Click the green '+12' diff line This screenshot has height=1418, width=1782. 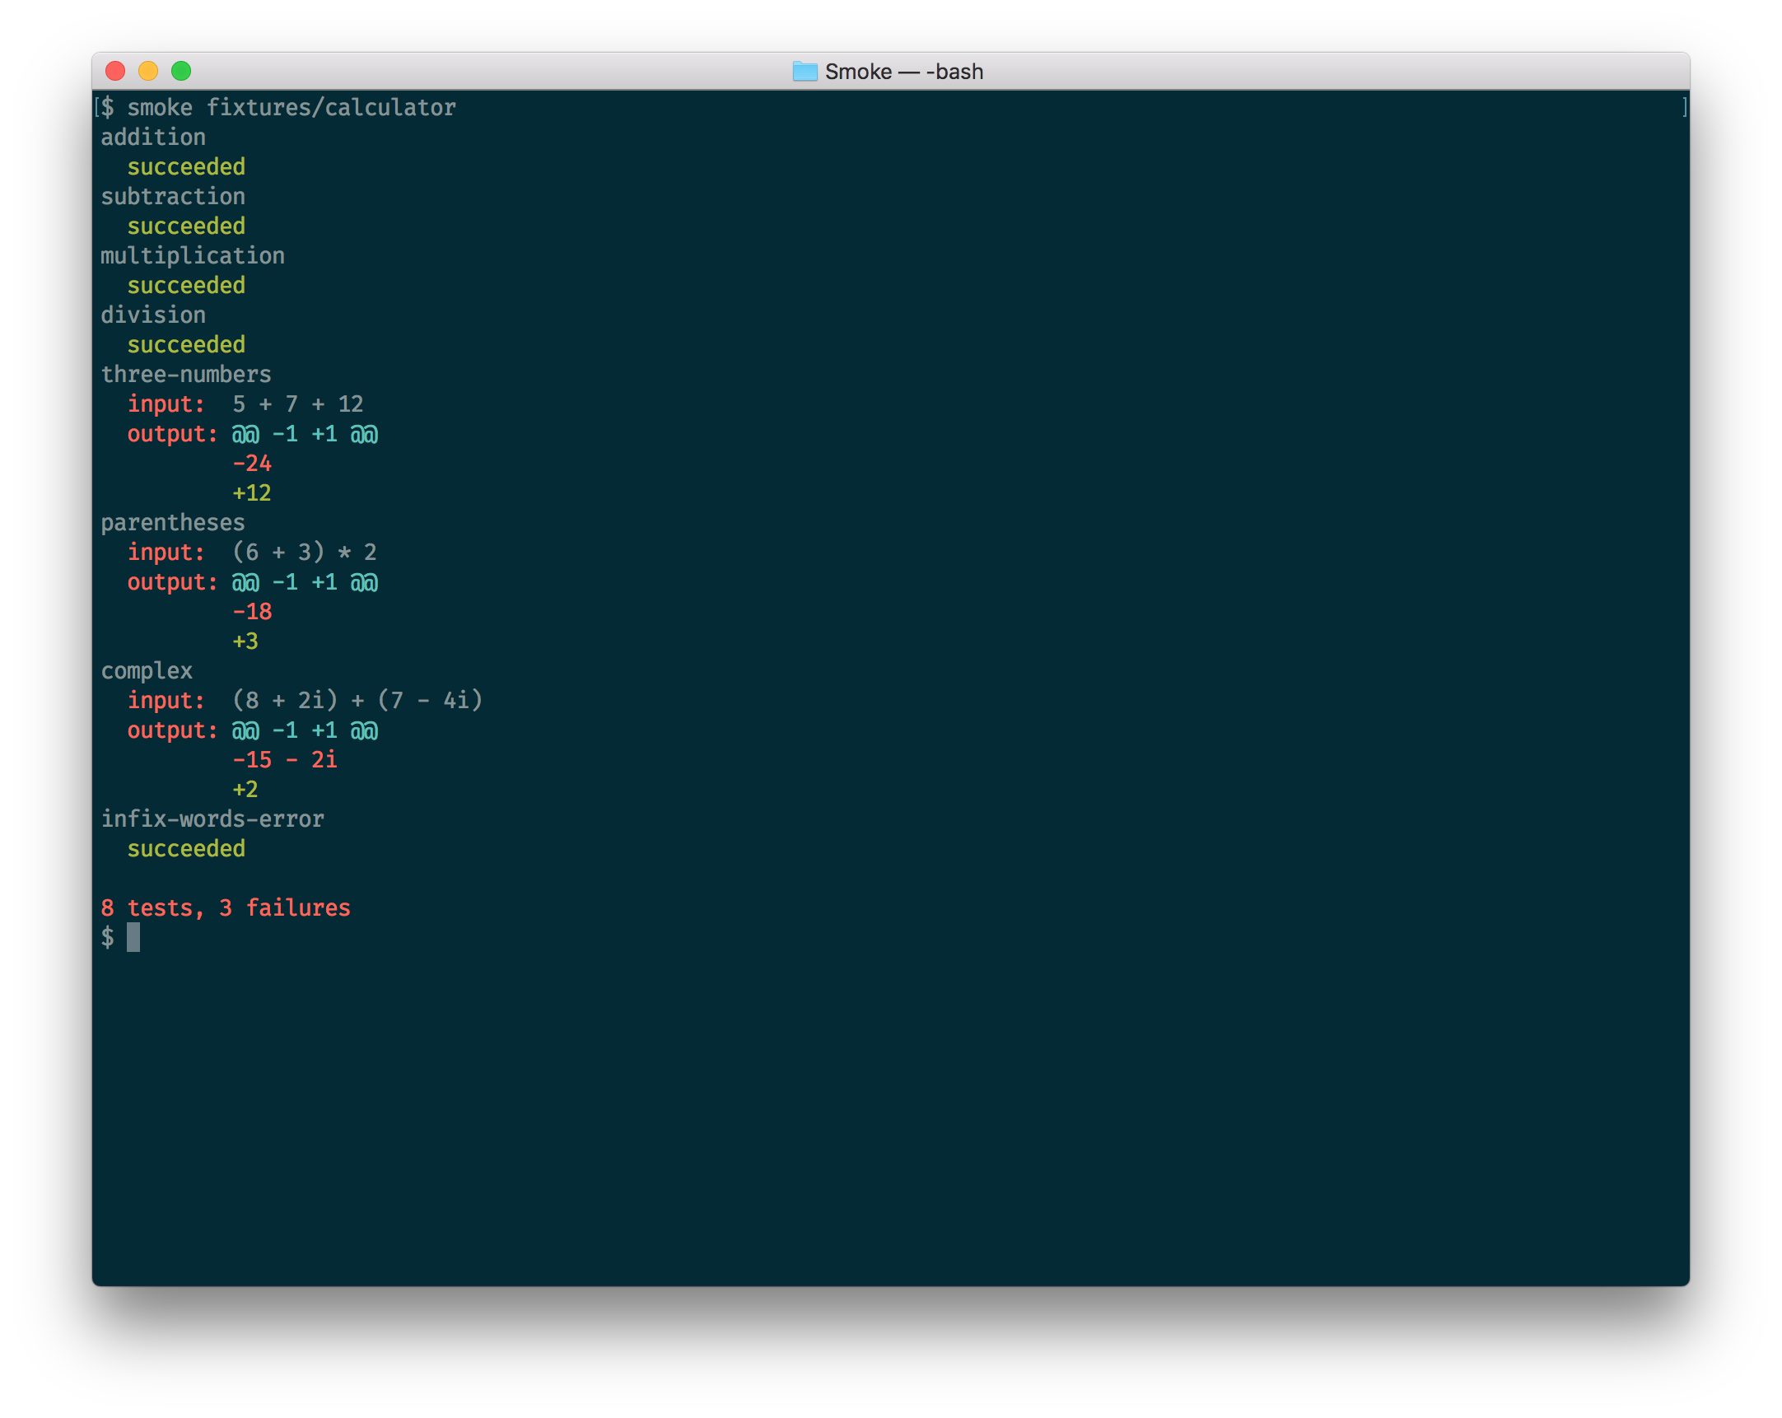[252, 493]
